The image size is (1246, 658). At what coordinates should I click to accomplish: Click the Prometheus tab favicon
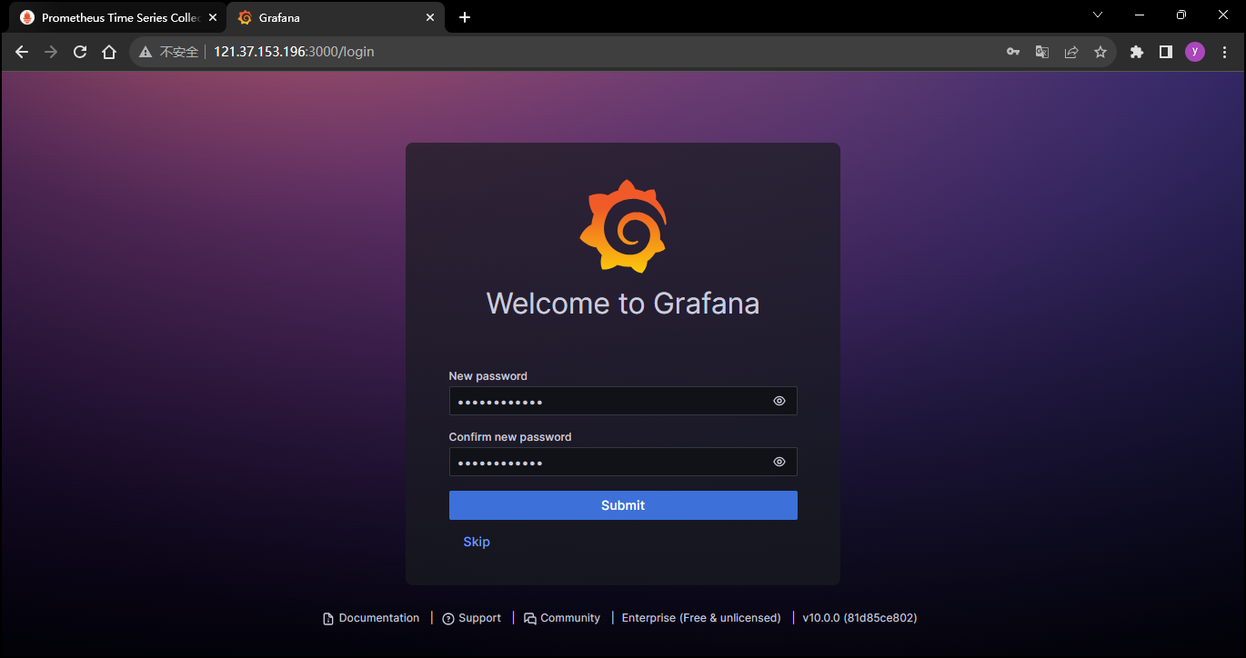coord(27,17)
